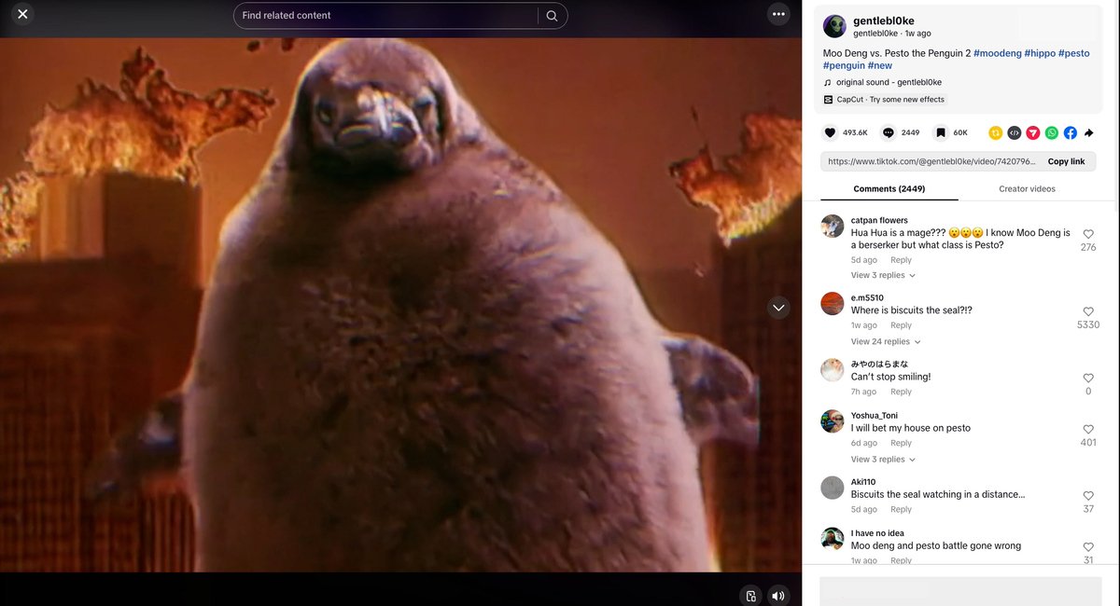The image size is (1120, 606).
Task: Click the yellow repost icon
Action: coord(996,133)
